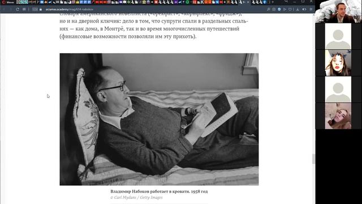Select the second blank avatar participant tile
This screenshot has height=204, width=362.
coord(338,90)
